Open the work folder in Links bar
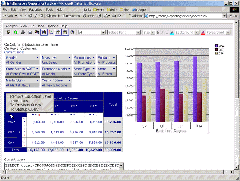240x181 pixels. tap(99, 10)
